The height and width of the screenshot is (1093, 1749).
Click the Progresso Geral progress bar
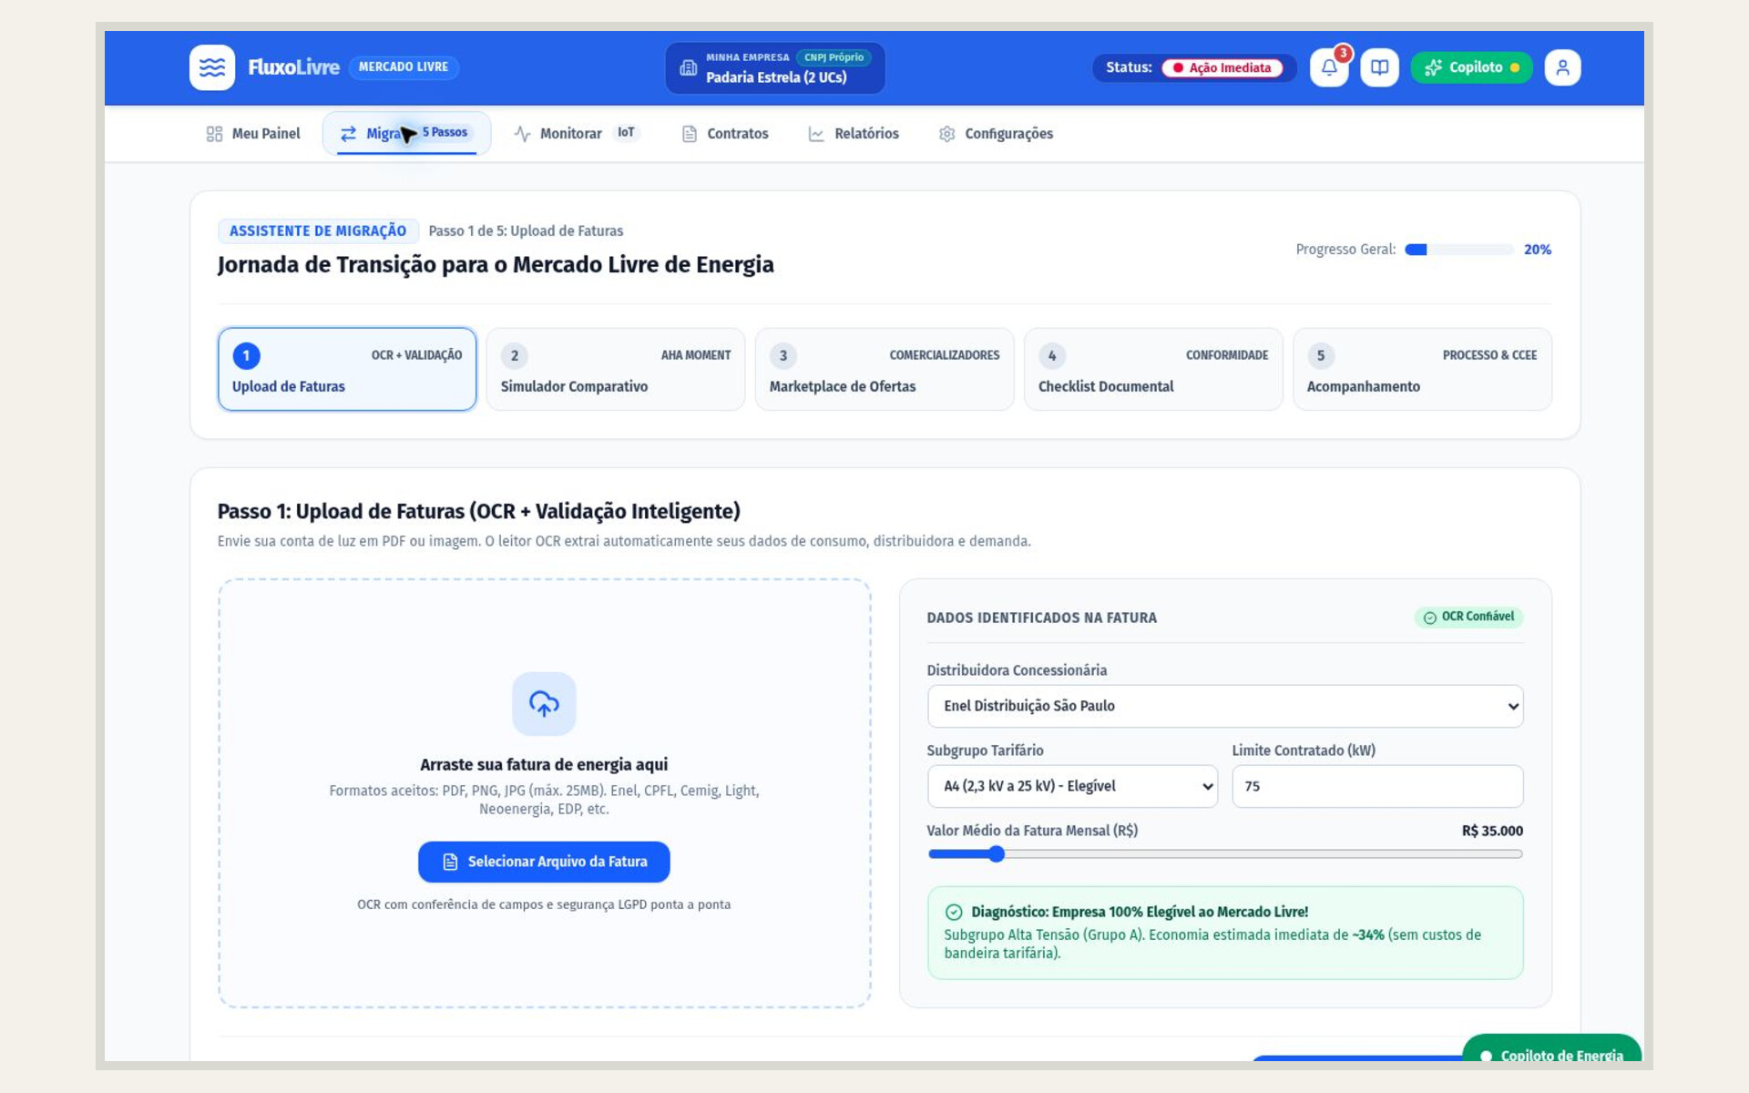point(1458,250)
